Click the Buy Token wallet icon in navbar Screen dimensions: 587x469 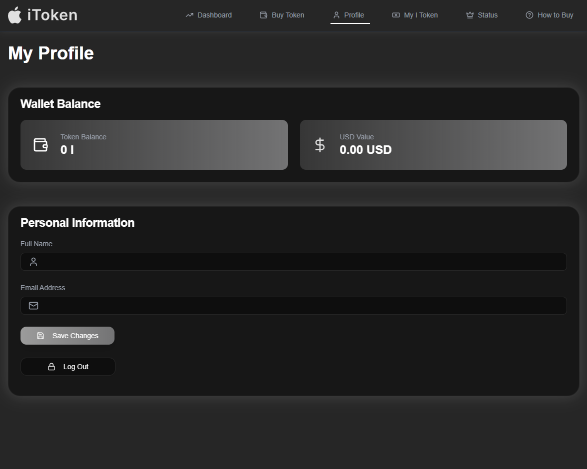(263, 15)
